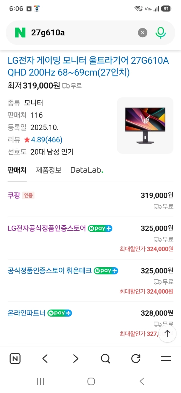Switch to the 제품정보 tab
The width and height of the screenshot is (181, 393).
[x=49, y=170]
